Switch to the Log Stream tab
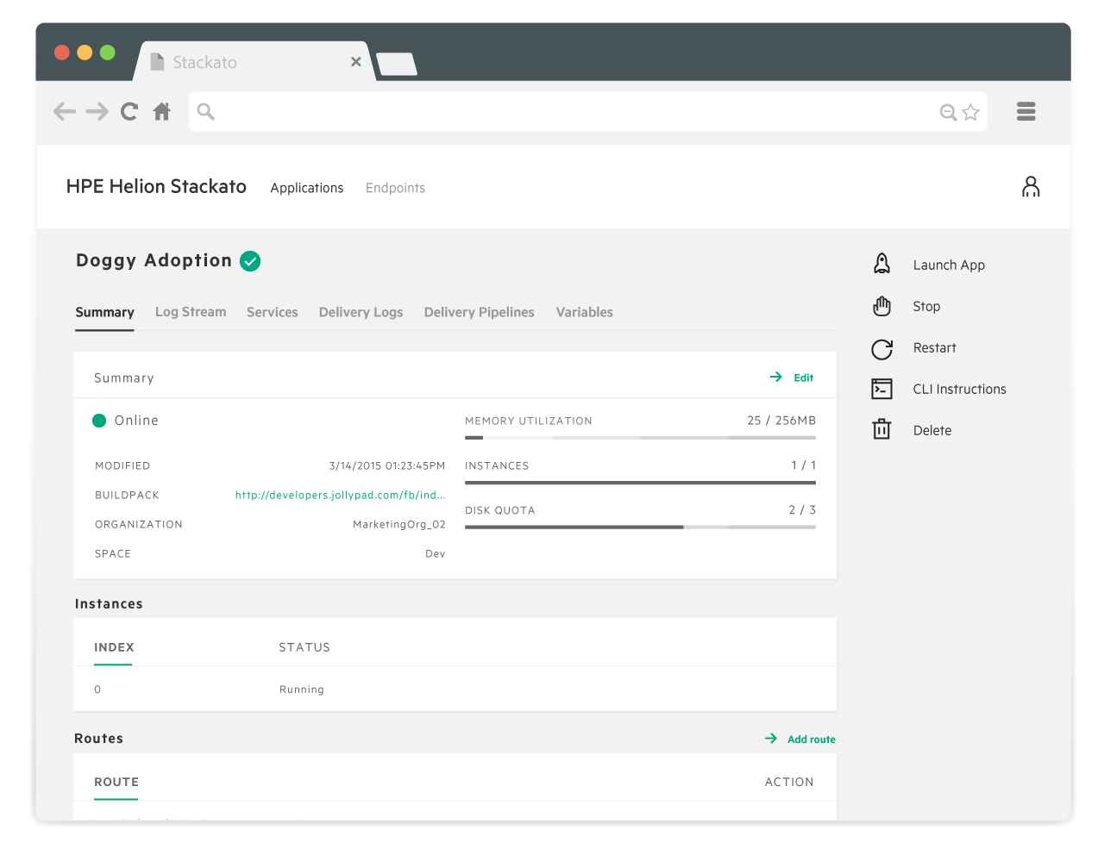This screenshot has height=855, width=1104. (191, 312)
